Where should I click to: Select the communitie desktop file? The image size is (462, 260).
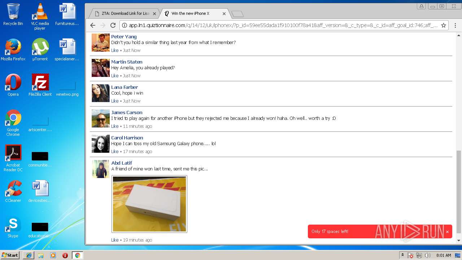point(40,159)
